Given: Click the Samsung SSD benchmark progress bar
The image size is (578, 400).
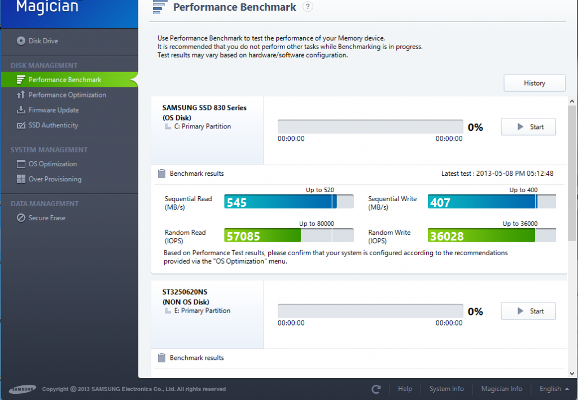Looking at the screenshot, I should coord(370,127).
